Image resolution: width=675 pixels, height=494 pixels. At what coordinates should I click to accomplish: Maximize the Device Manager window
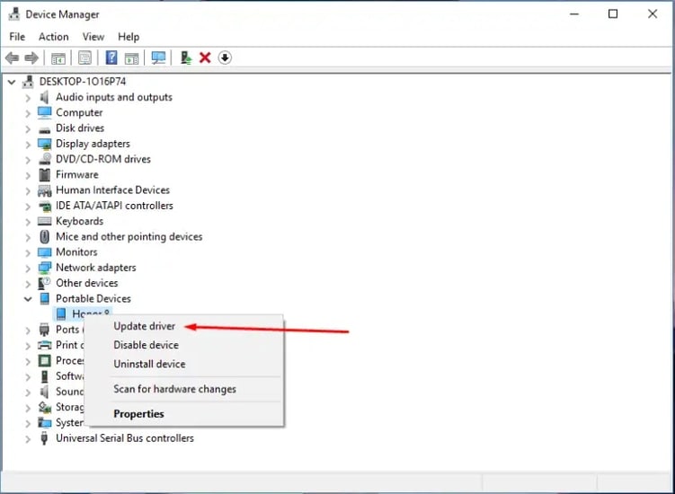[x=613, y=14]
